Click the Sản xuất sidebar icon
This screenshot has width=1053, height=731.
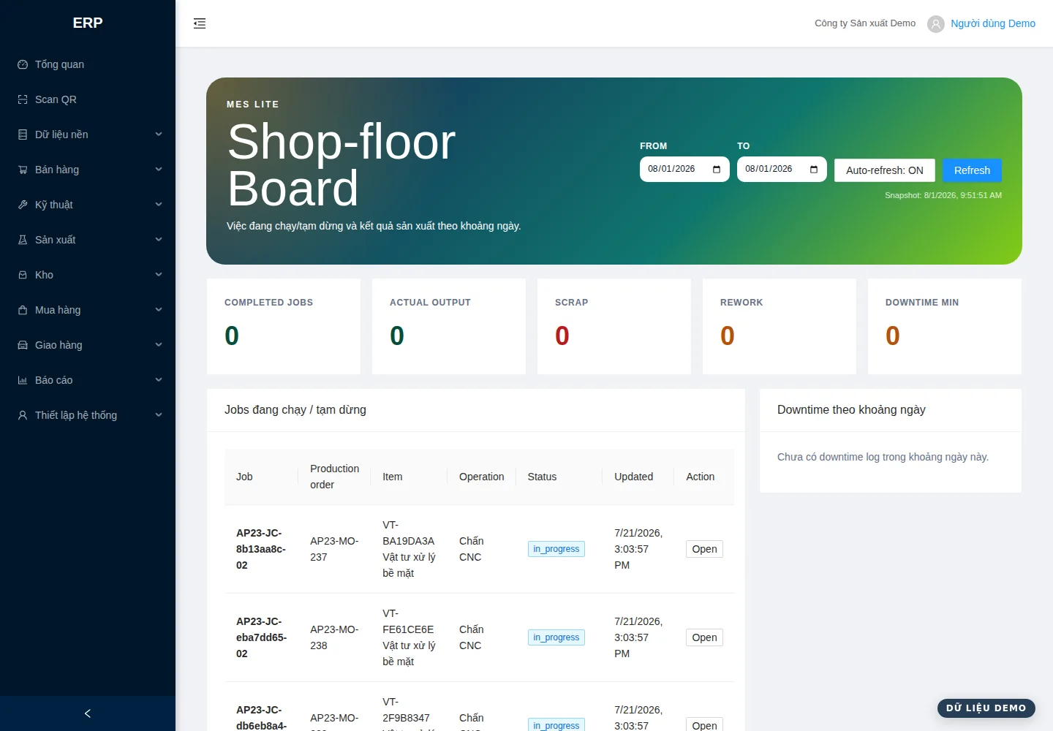pos(23,240)
